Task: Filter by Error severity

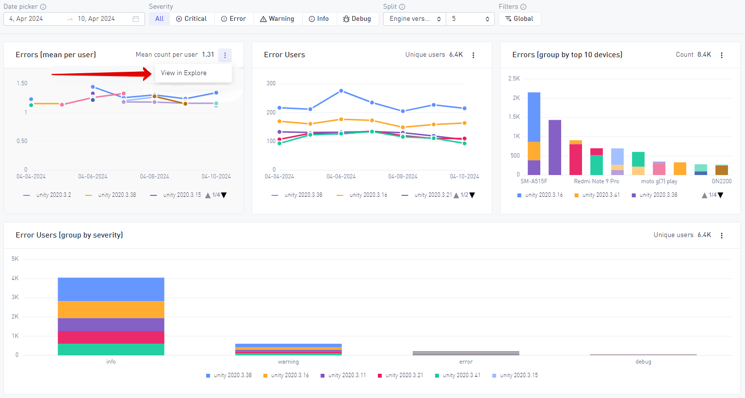Action: 233,19
